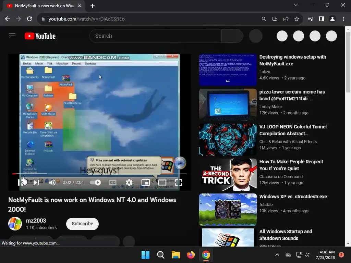Click the Lukzu channel name
This screenshot has width=351, height=263.
(x=265, y=72)
